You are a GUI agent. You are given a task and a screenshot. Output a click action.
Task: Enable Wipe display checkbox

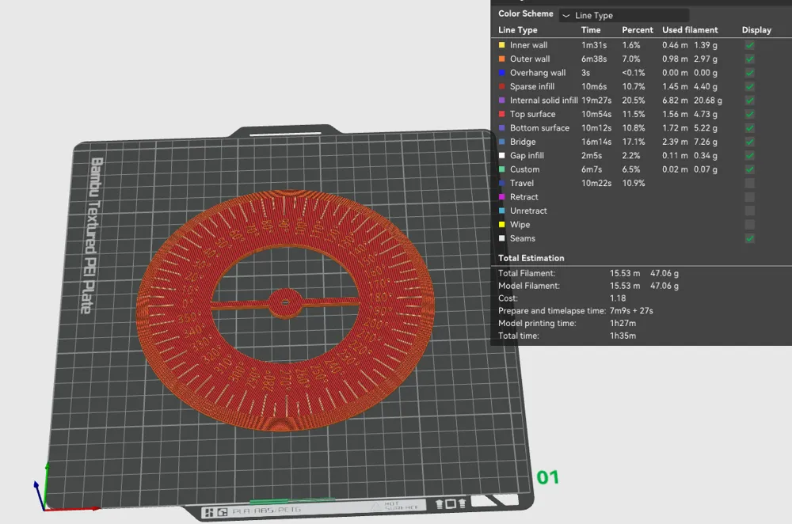click(x=749, y=225)
